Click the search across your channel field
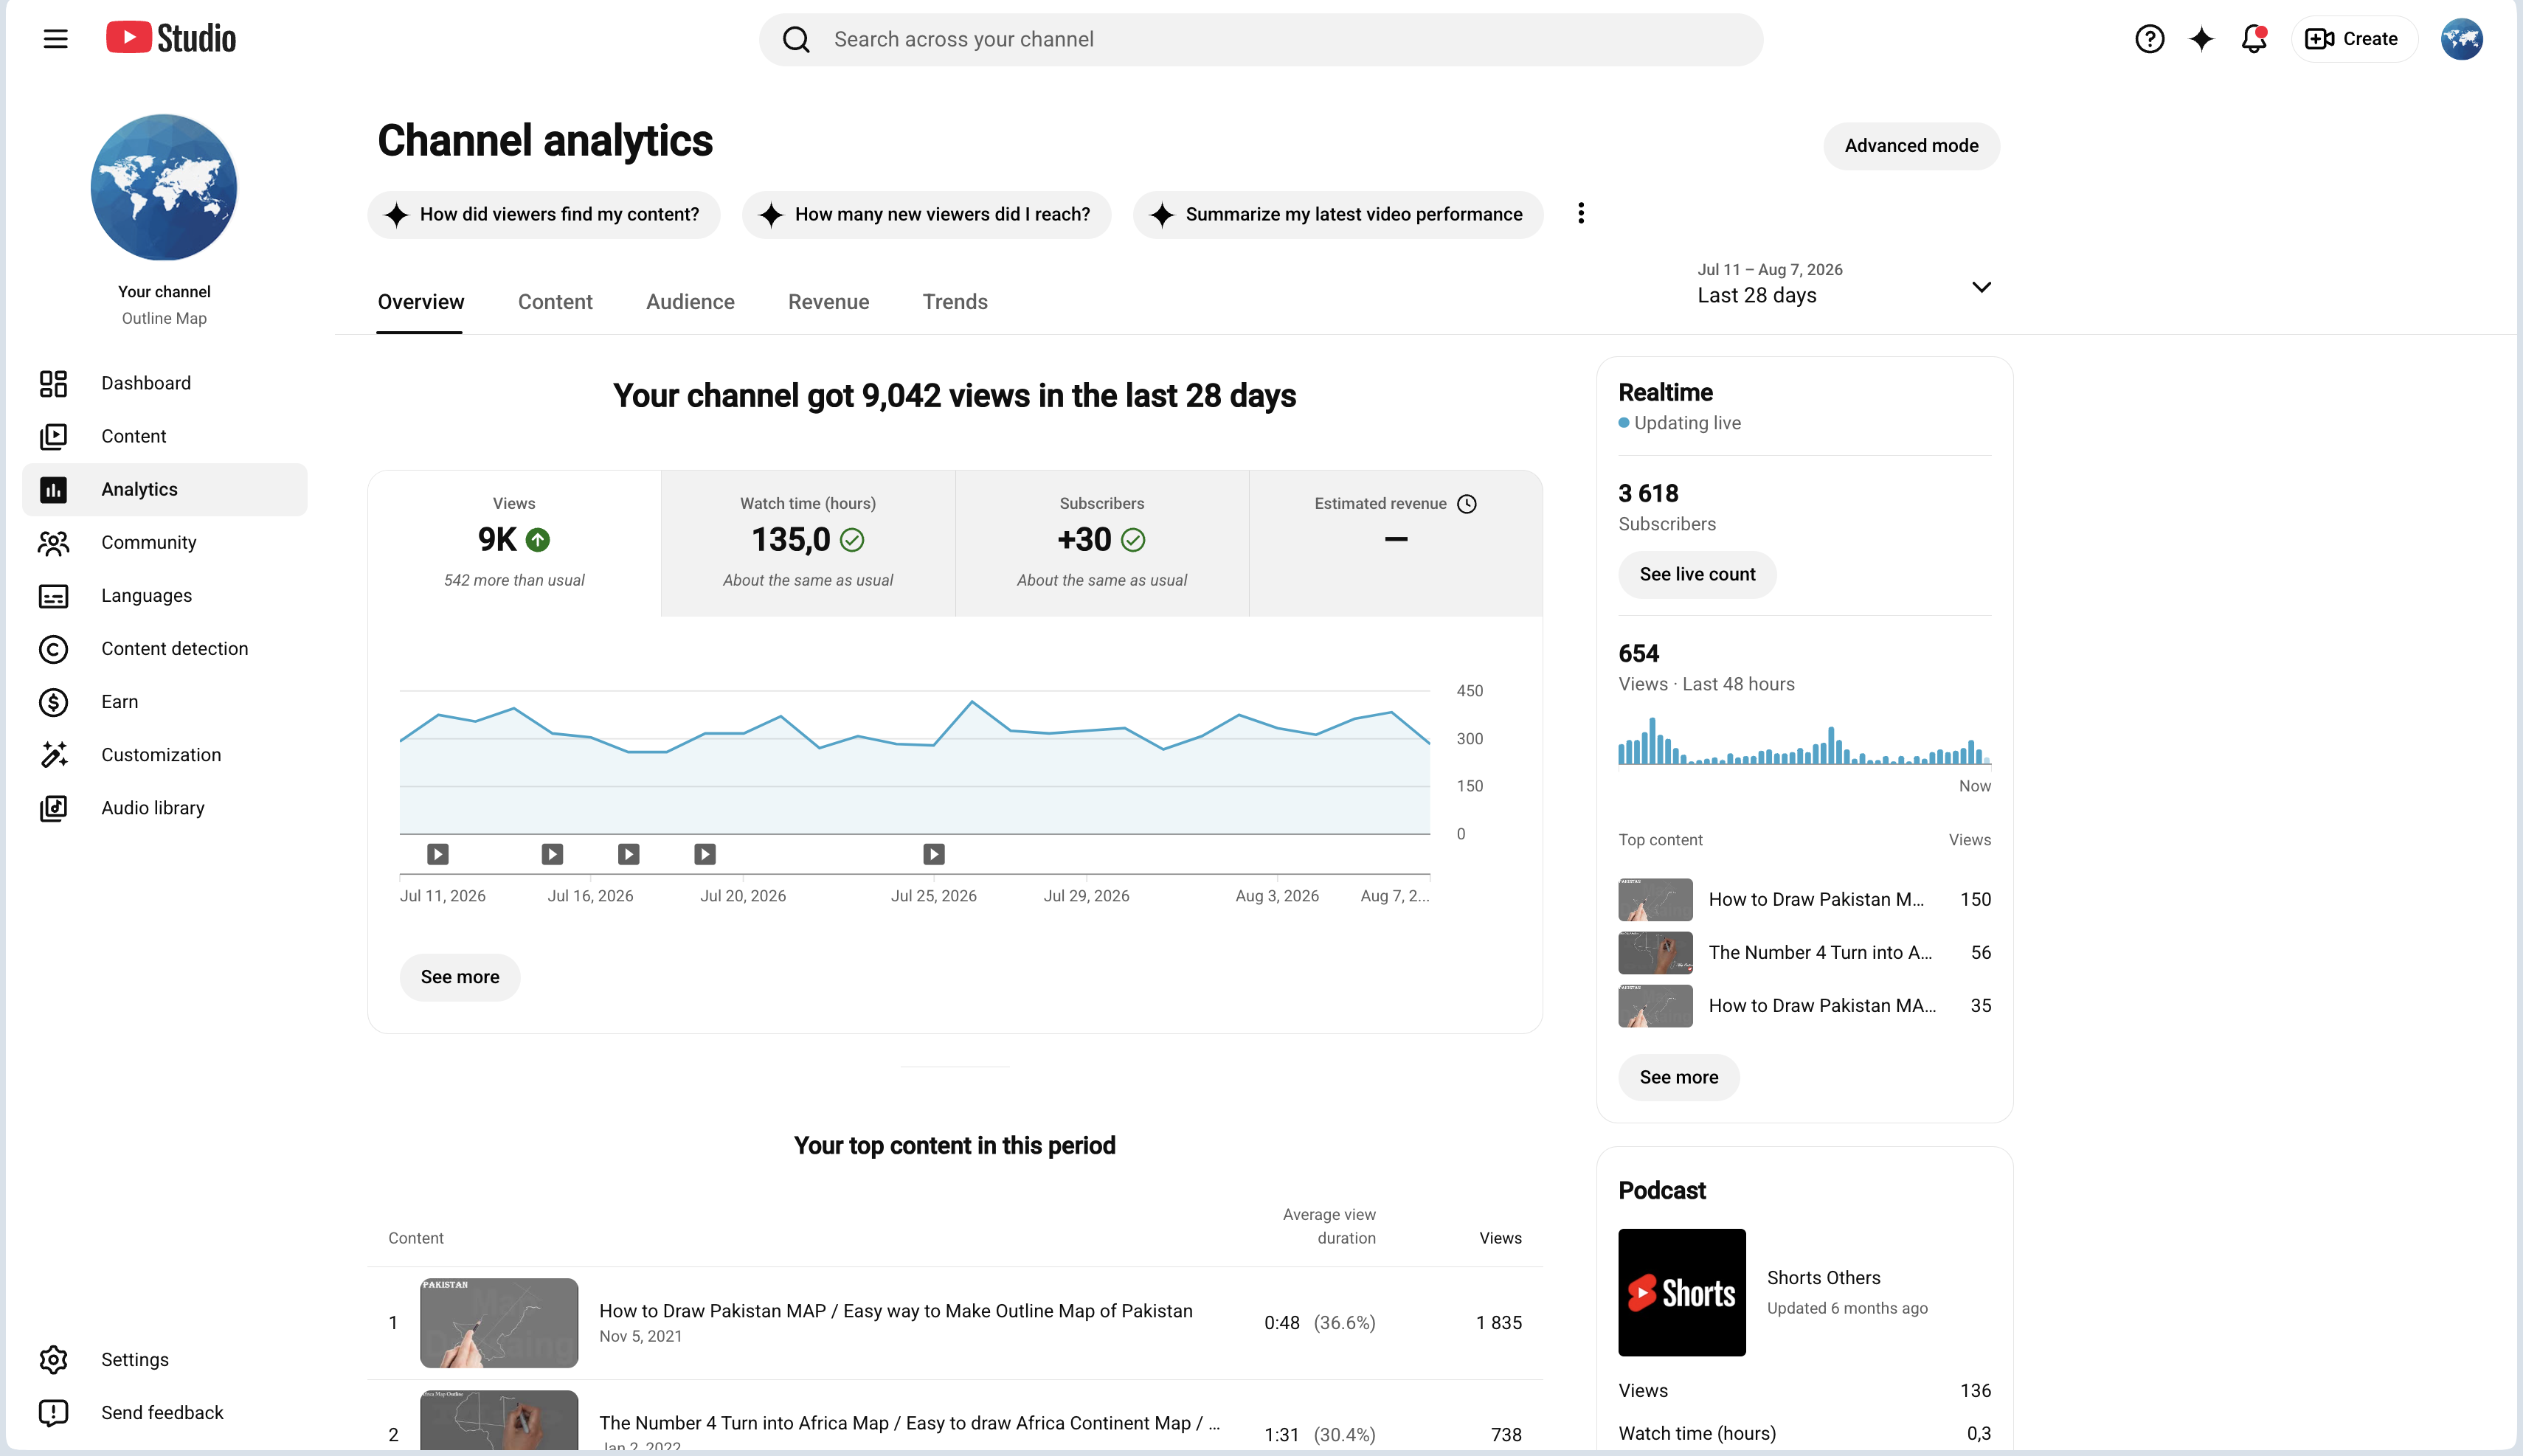Screen dimensions: 2523x1456 (1261, 39)
